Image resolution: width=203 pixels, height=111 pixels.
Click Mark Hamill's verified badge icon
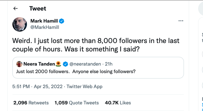pos(62,21)
